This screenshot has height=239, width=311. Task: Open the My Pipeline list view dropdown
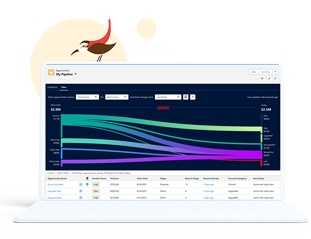pyautogui.click(x=75, y=74)
